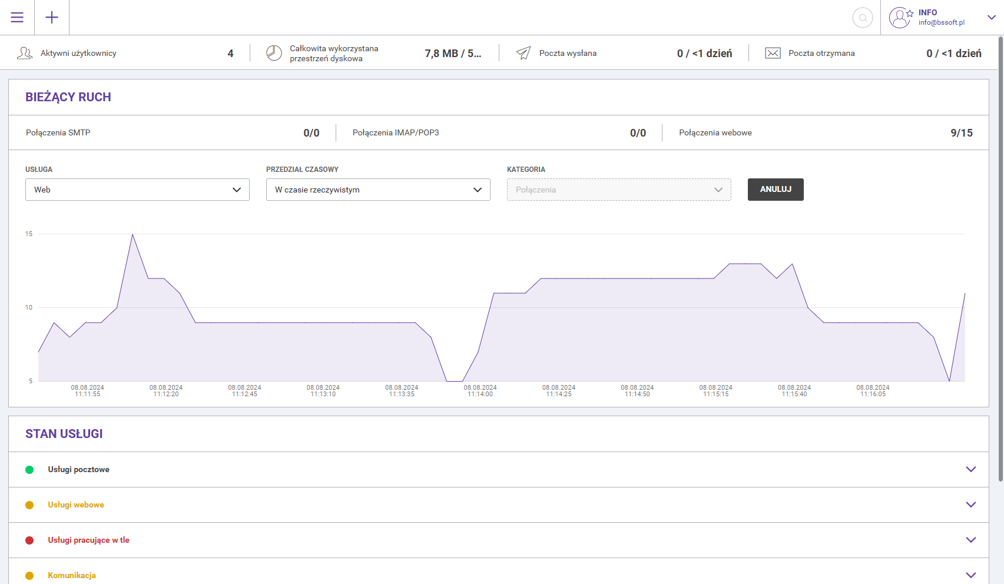The width and height of the screenshot is (1004, 584).
Task: Open the account menu arrow beside info@bssoft.pl
Action: [992, 18]
